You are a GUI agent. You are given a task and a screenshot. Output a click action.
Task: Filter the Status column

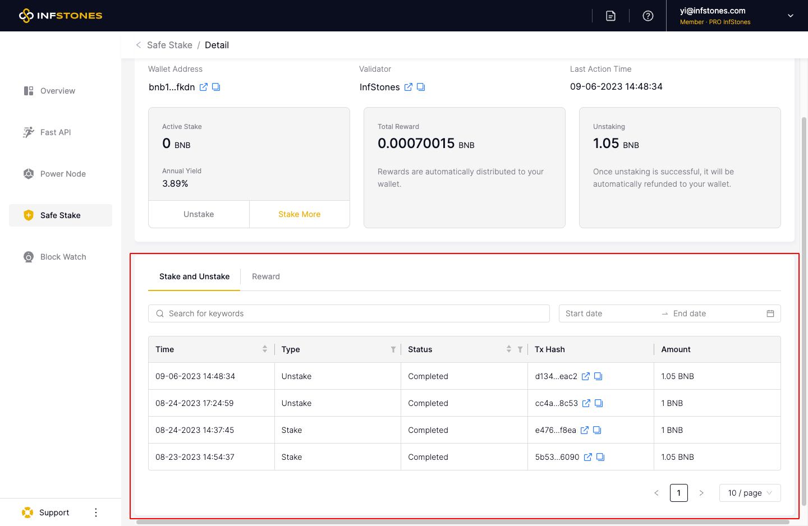coord(520,349)
